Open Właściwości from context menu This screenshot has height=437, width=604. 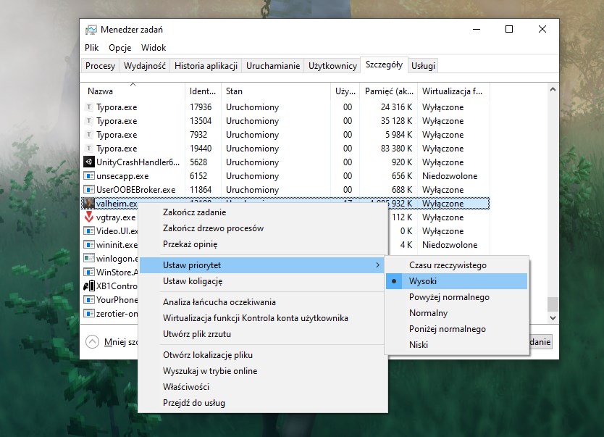(x=263, y=387)
